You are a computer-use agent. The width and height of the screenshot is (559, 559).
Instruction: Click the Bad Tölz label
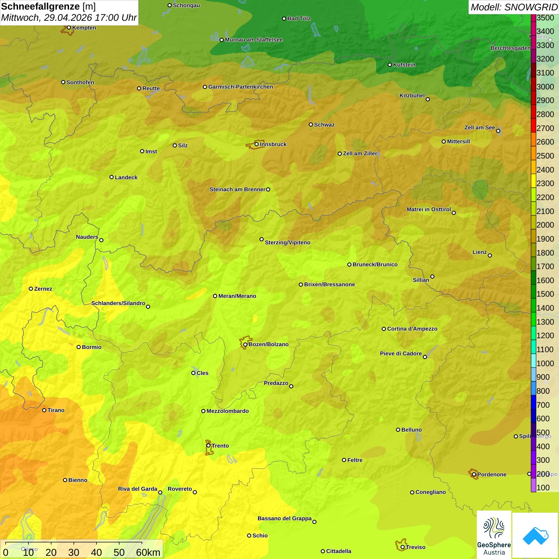tap(299, 18)
